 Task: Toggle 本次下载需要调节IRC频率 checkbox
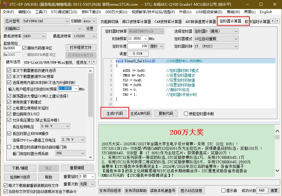tap(9, 77)
